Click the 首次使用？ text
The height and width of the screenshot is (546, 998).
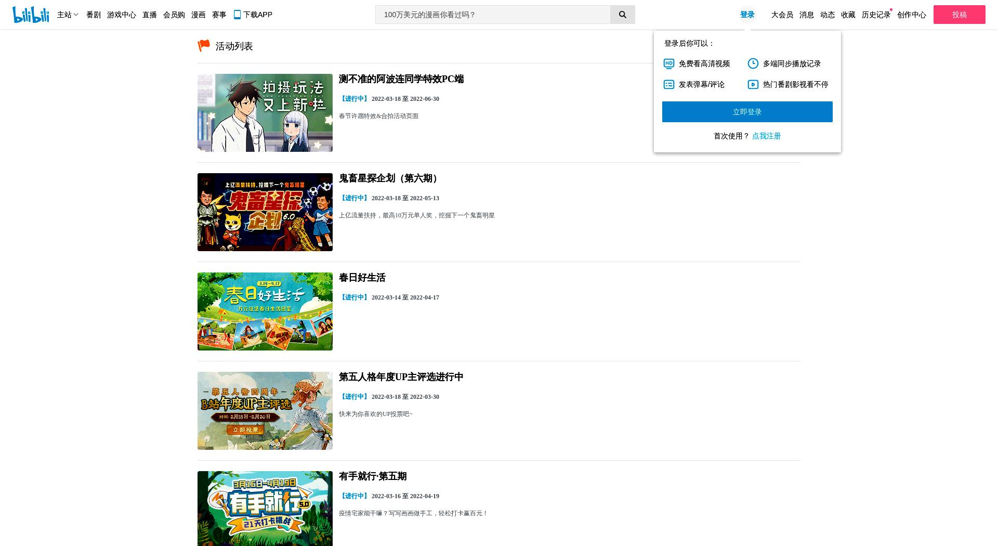click(x=731, y=136)
